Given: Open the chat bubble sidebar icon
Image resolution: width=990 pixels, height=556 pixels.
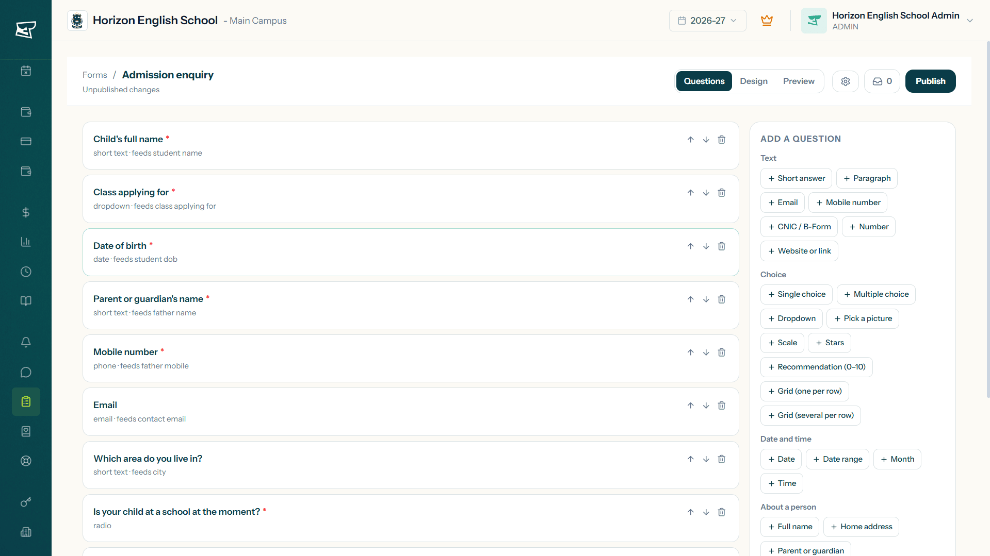Looking at the screenshot, I should 26,372.
